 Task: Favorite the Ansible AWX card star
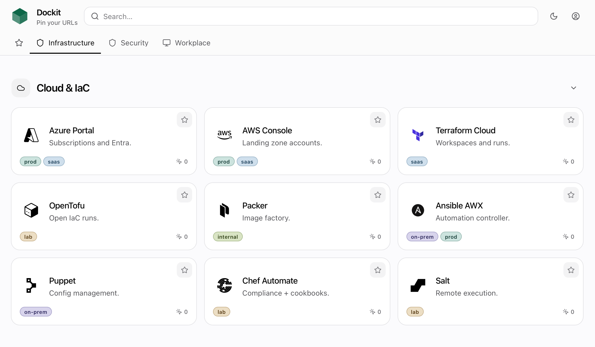571,195
